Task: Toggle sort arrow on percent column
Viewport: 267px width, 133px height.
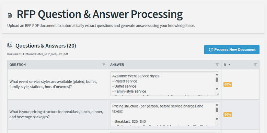Action: point(229,65)
